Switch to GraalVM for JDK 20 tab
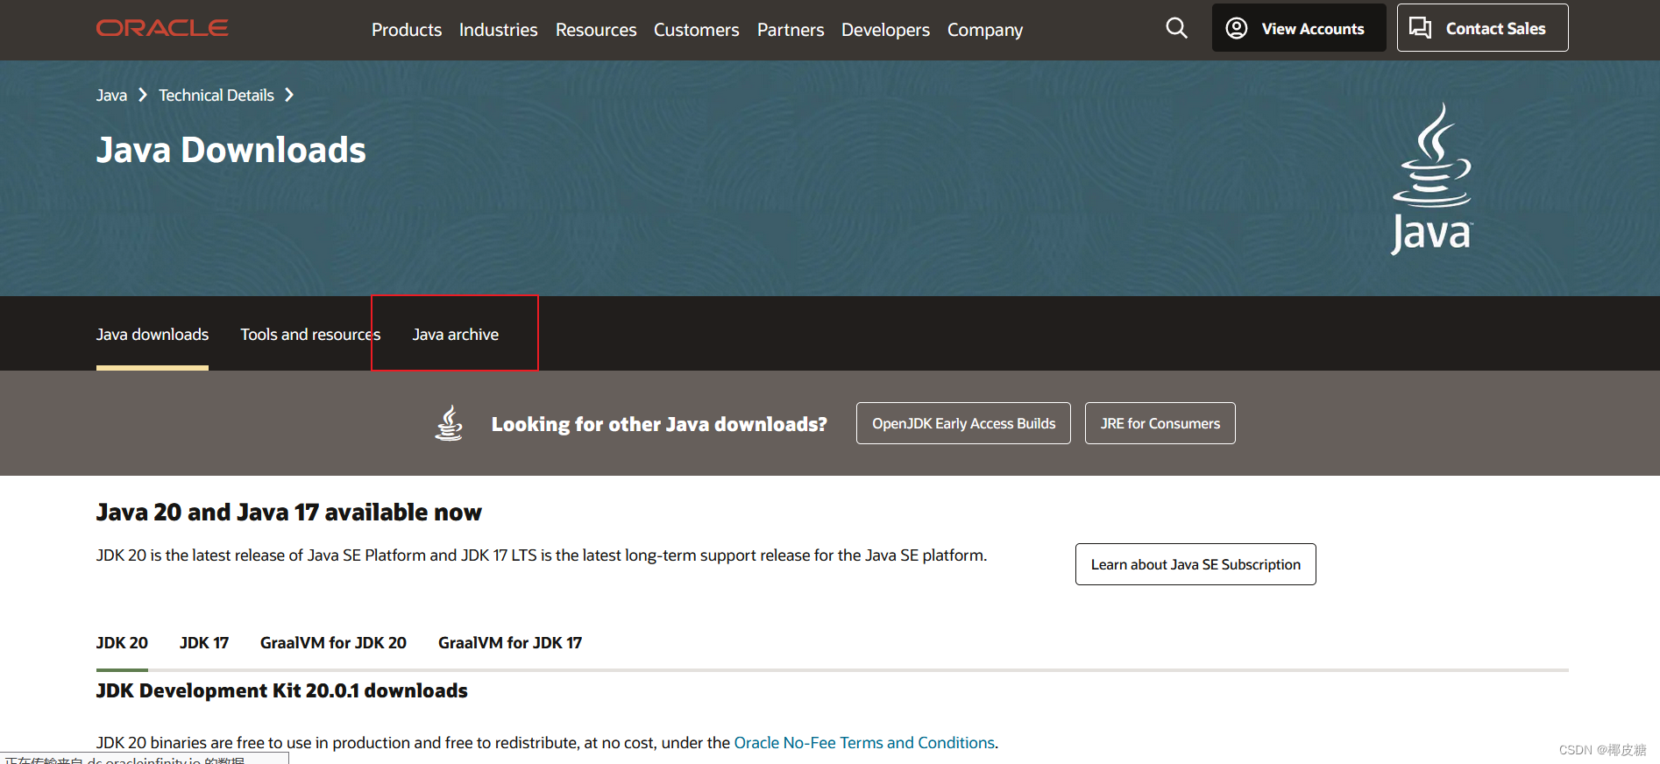Viewport: 1660px width, 764px height. pyautogui.click(x=333, y=643)
